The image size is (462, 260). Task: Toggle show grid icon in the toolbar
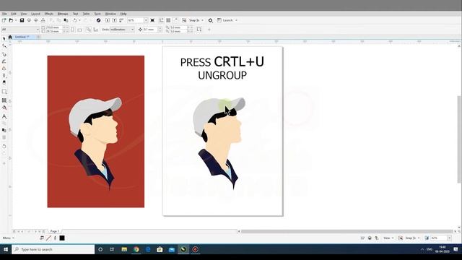(x=168, y=20)
